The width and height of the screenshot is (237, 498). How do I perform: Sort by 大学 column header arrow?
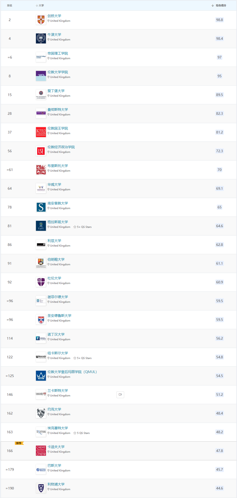point(37,6)
